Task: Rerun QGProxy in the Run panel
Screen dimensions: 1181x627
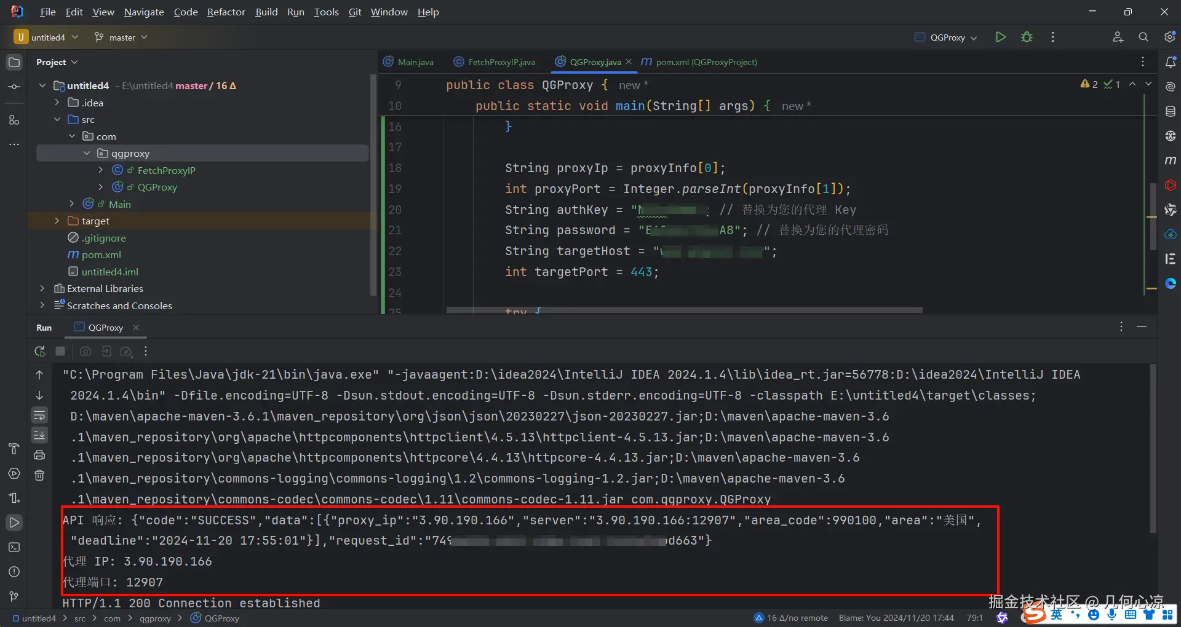Action: (40, 351)
